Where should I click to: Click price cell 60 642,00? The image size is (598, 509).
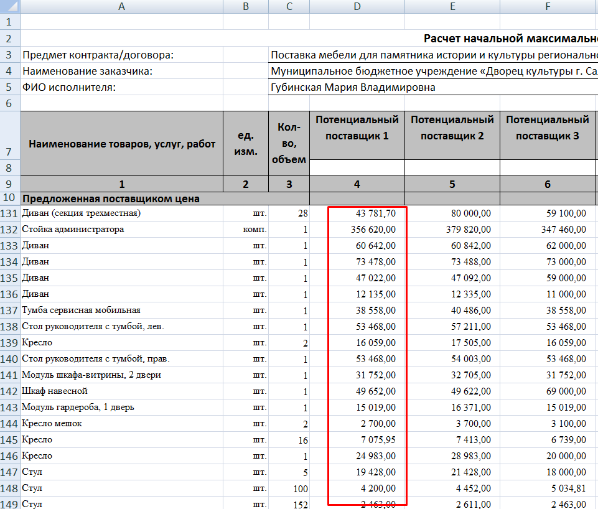point(357,246)
